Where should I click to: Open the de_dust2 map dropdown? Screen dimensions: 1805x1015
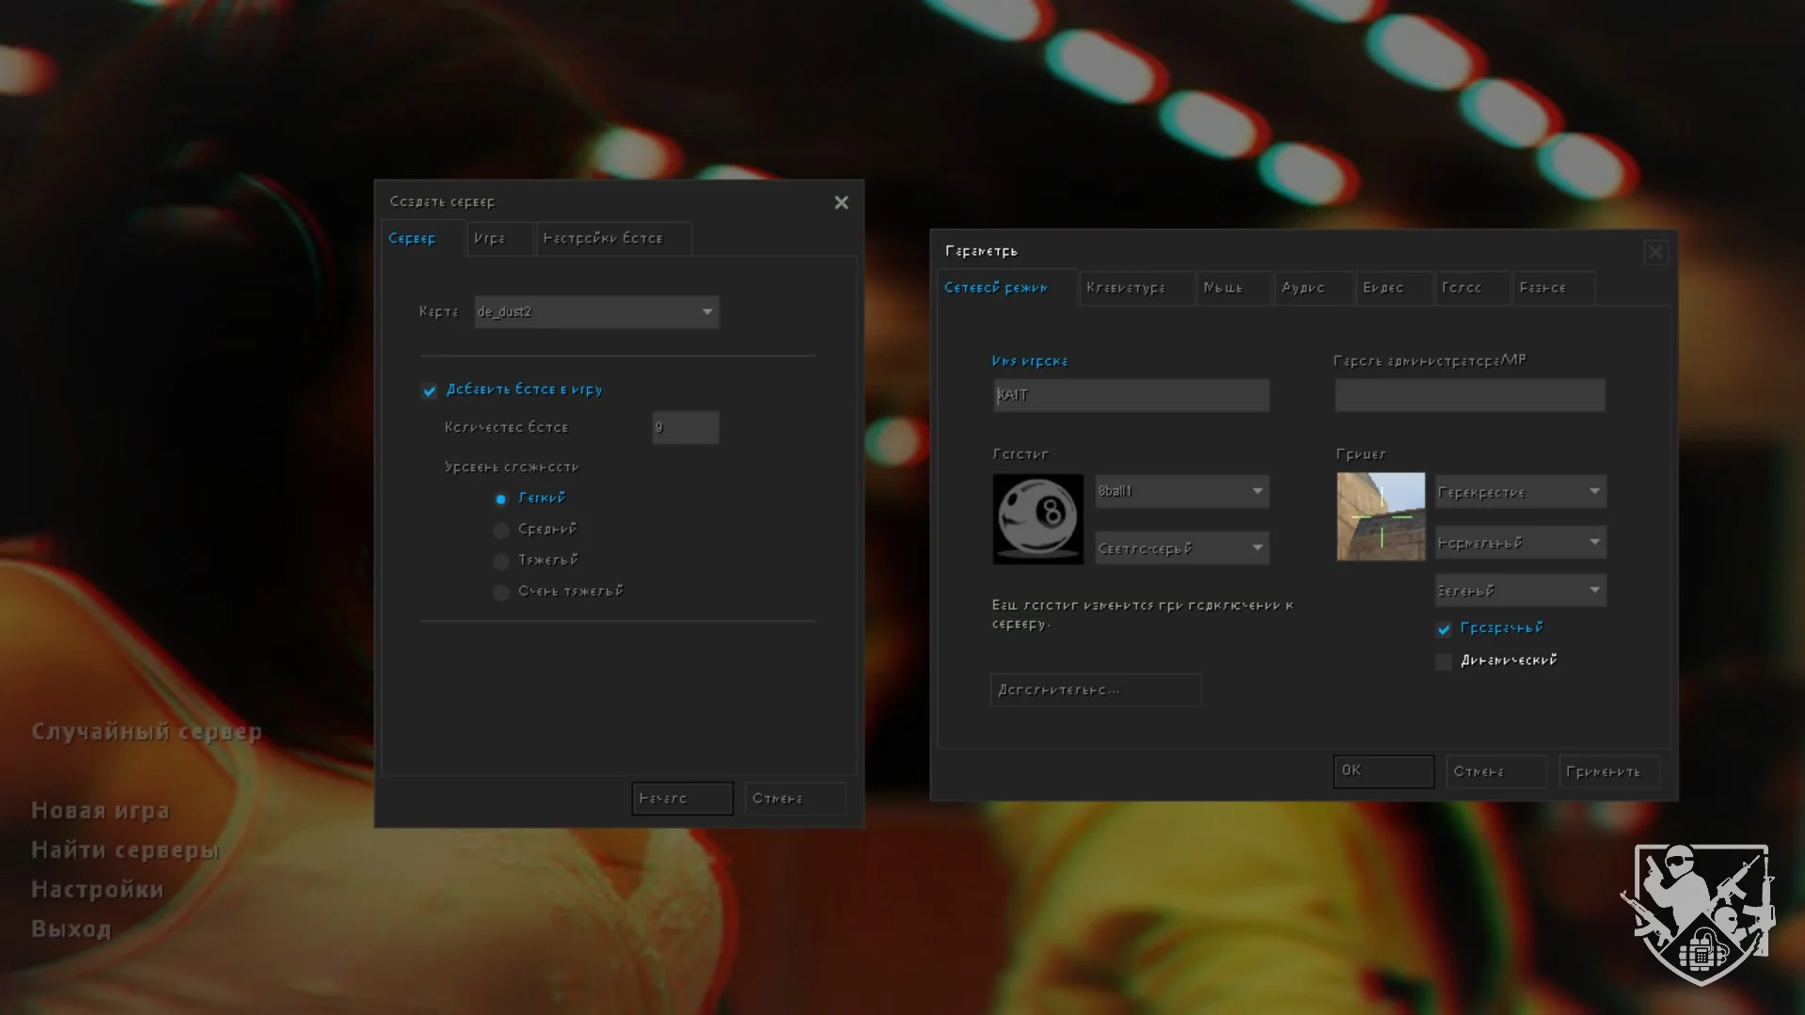[596, 312]
